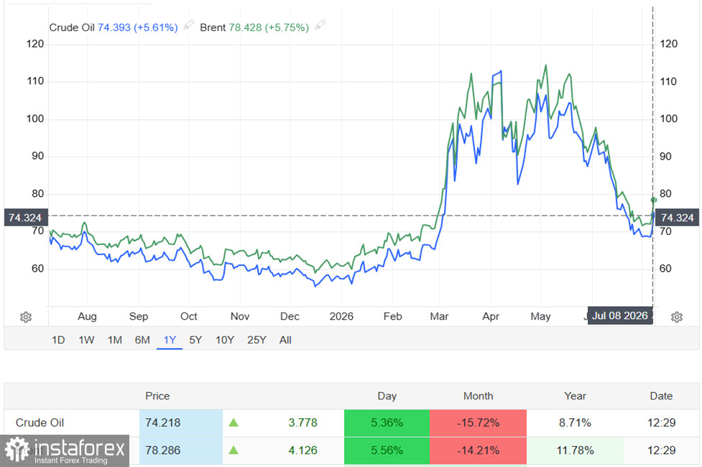Viewport: 702px width, 467px height.
Task: Sort table by the Month column header
Action: pyautogui.click(x=478, y=396)
